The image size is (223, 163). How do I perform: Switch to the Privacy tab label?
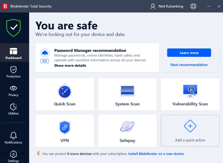point(14,95)
